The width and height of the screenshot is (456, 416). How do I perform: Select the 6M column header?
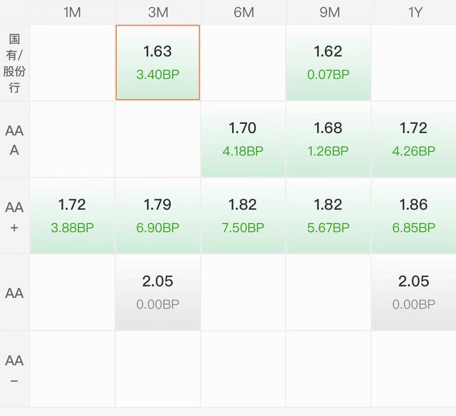point(244,12)
